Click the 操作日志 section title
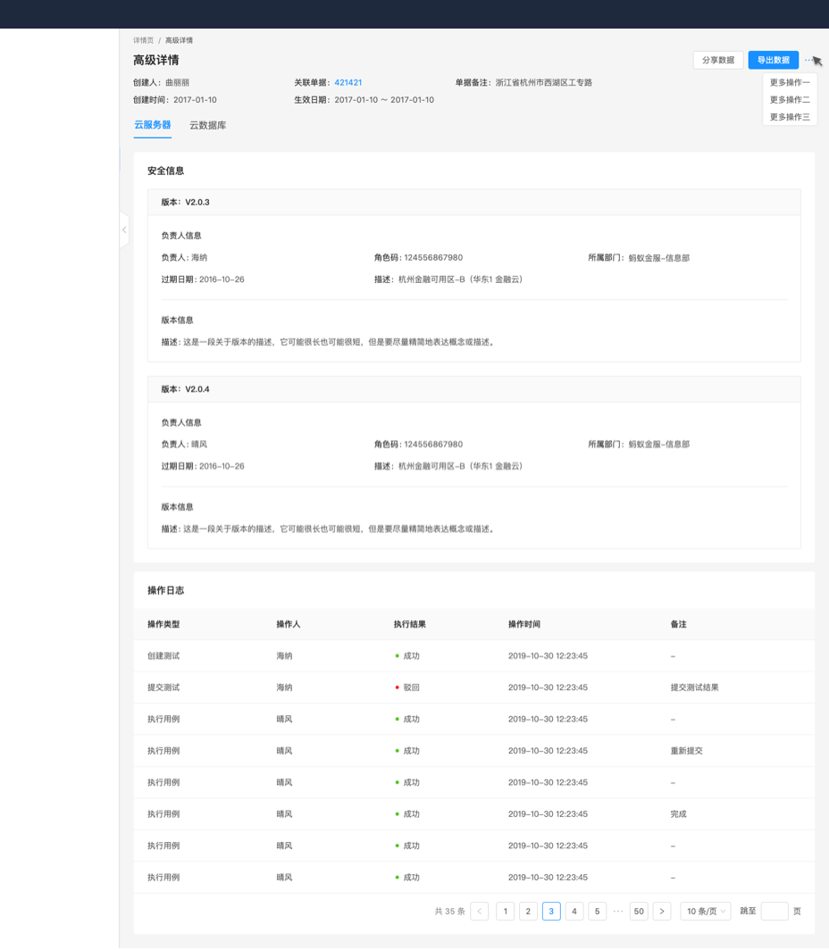Screen dimensions: 829x950 pyautogui.click(x=165, y=590)
